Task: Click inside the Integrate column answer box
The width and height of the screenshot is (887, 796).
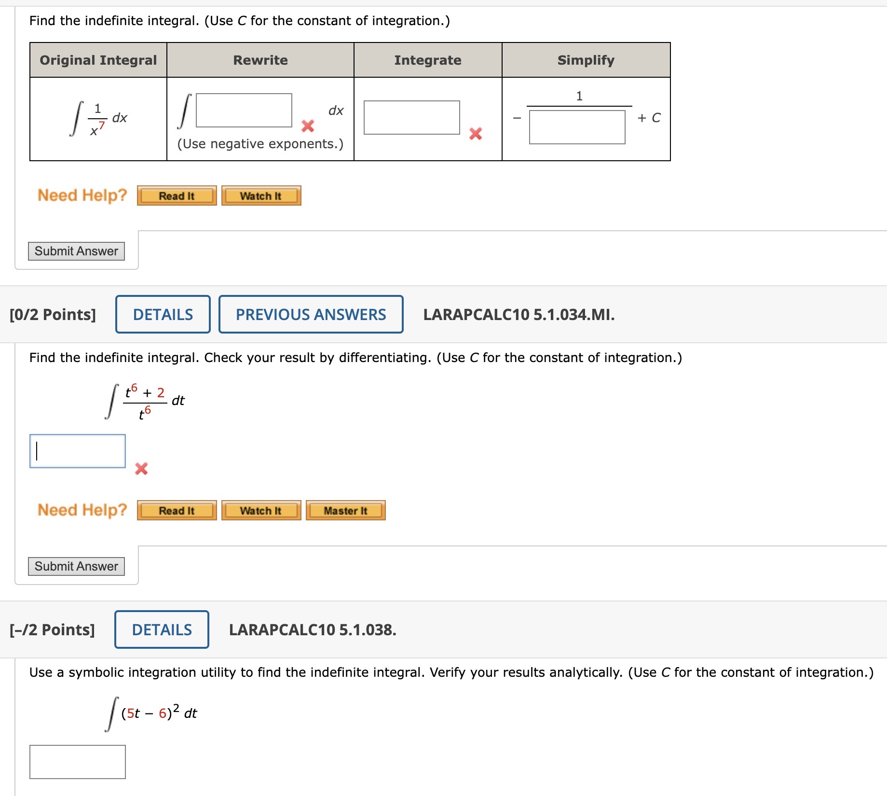Action: 412,117
